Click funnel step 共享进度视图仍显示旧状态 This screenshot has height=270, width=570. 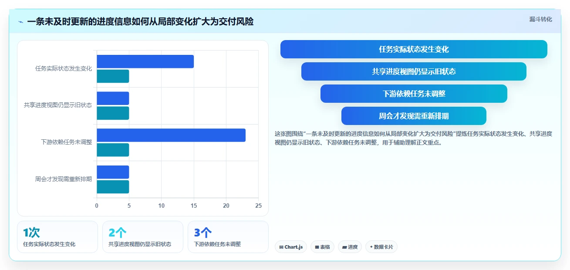pyautogui.click(x=414, y=71)
